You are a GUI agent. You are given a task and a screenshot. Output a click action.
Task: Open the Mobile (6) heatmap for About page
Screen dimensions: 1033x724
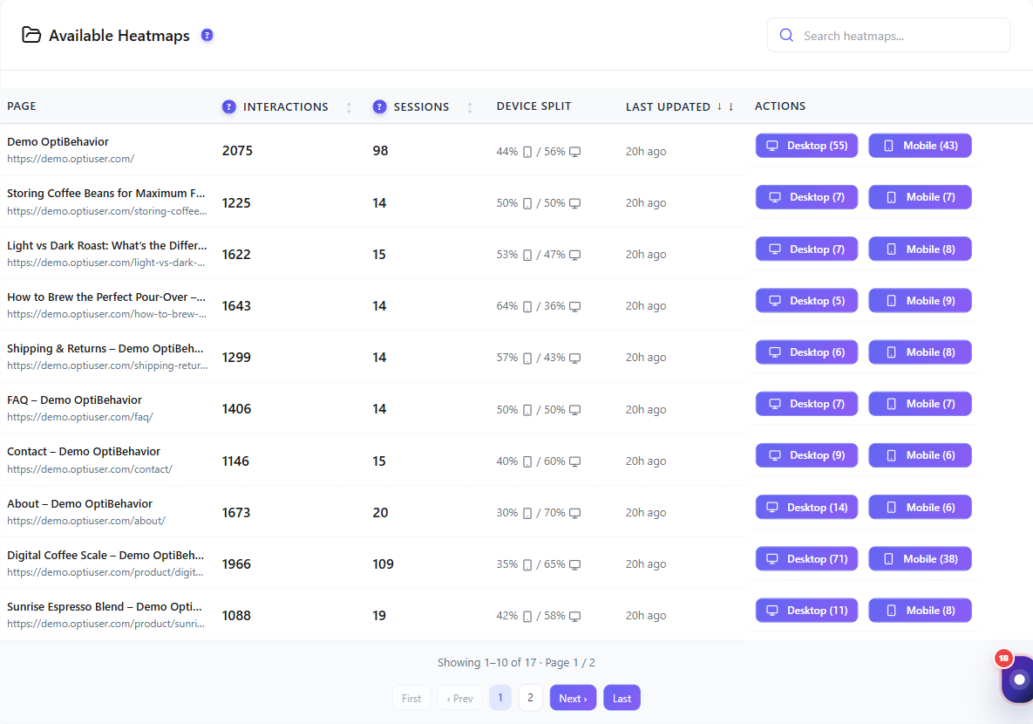tap(920, 507)
